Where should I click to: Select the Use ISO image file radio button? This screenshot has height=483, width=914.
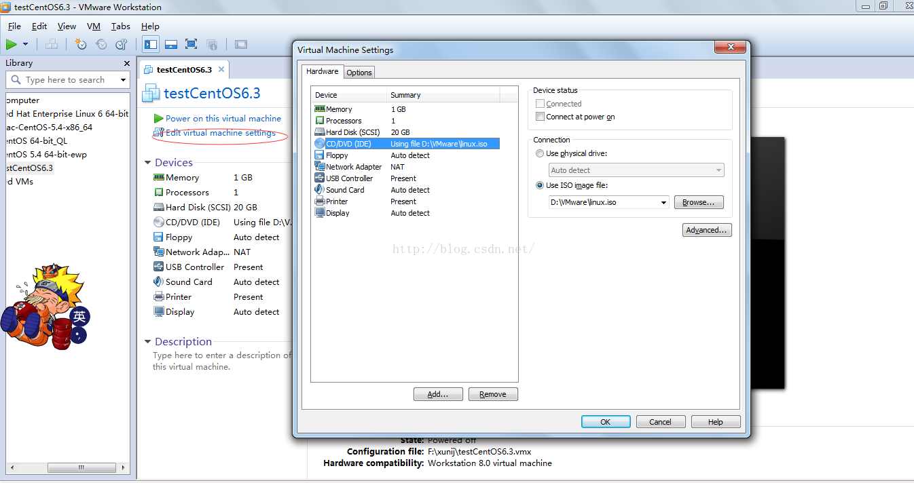(x=540, y=185)
